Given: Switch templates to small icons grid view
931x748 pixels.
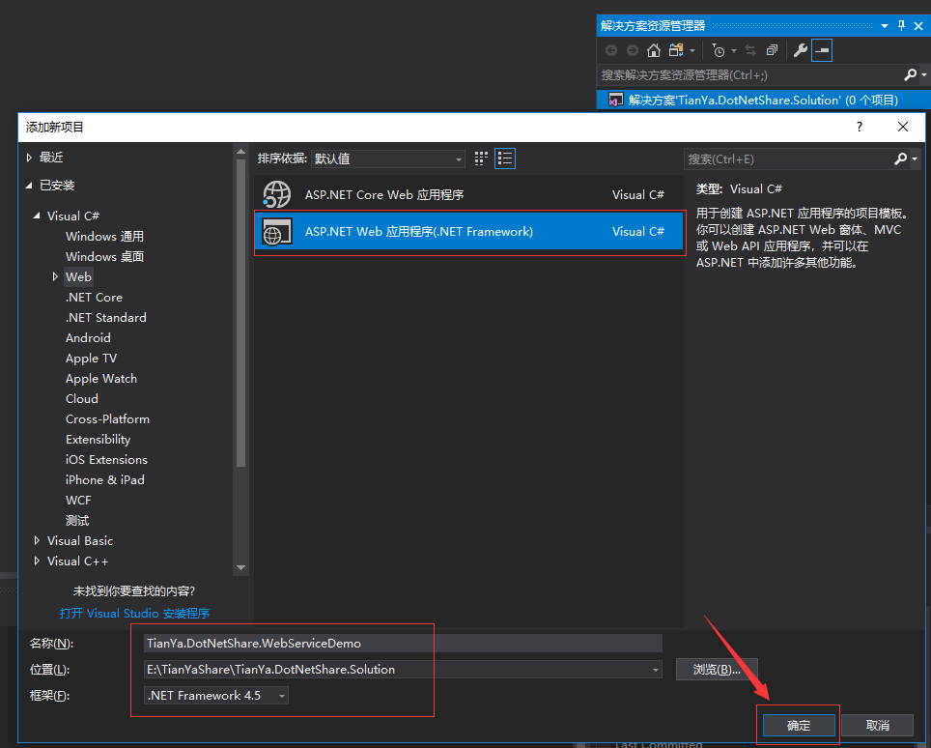Looking at the screenshot, I should [x=481, y=158].
